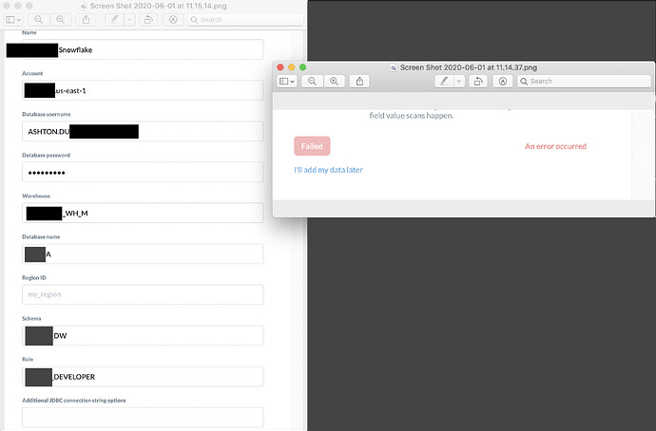Zoom out in the 11.15.14 Preview window

(38, 20)
